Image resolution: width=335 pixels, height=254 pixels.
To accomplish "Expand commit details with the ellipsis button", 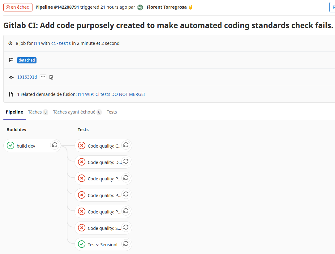I will [43, 77].
